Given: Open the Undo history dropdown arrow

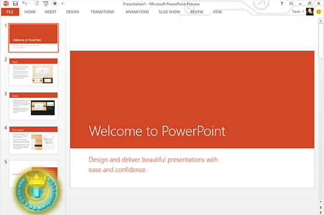Looking at the screenshot, I should (x=30, y=3).
